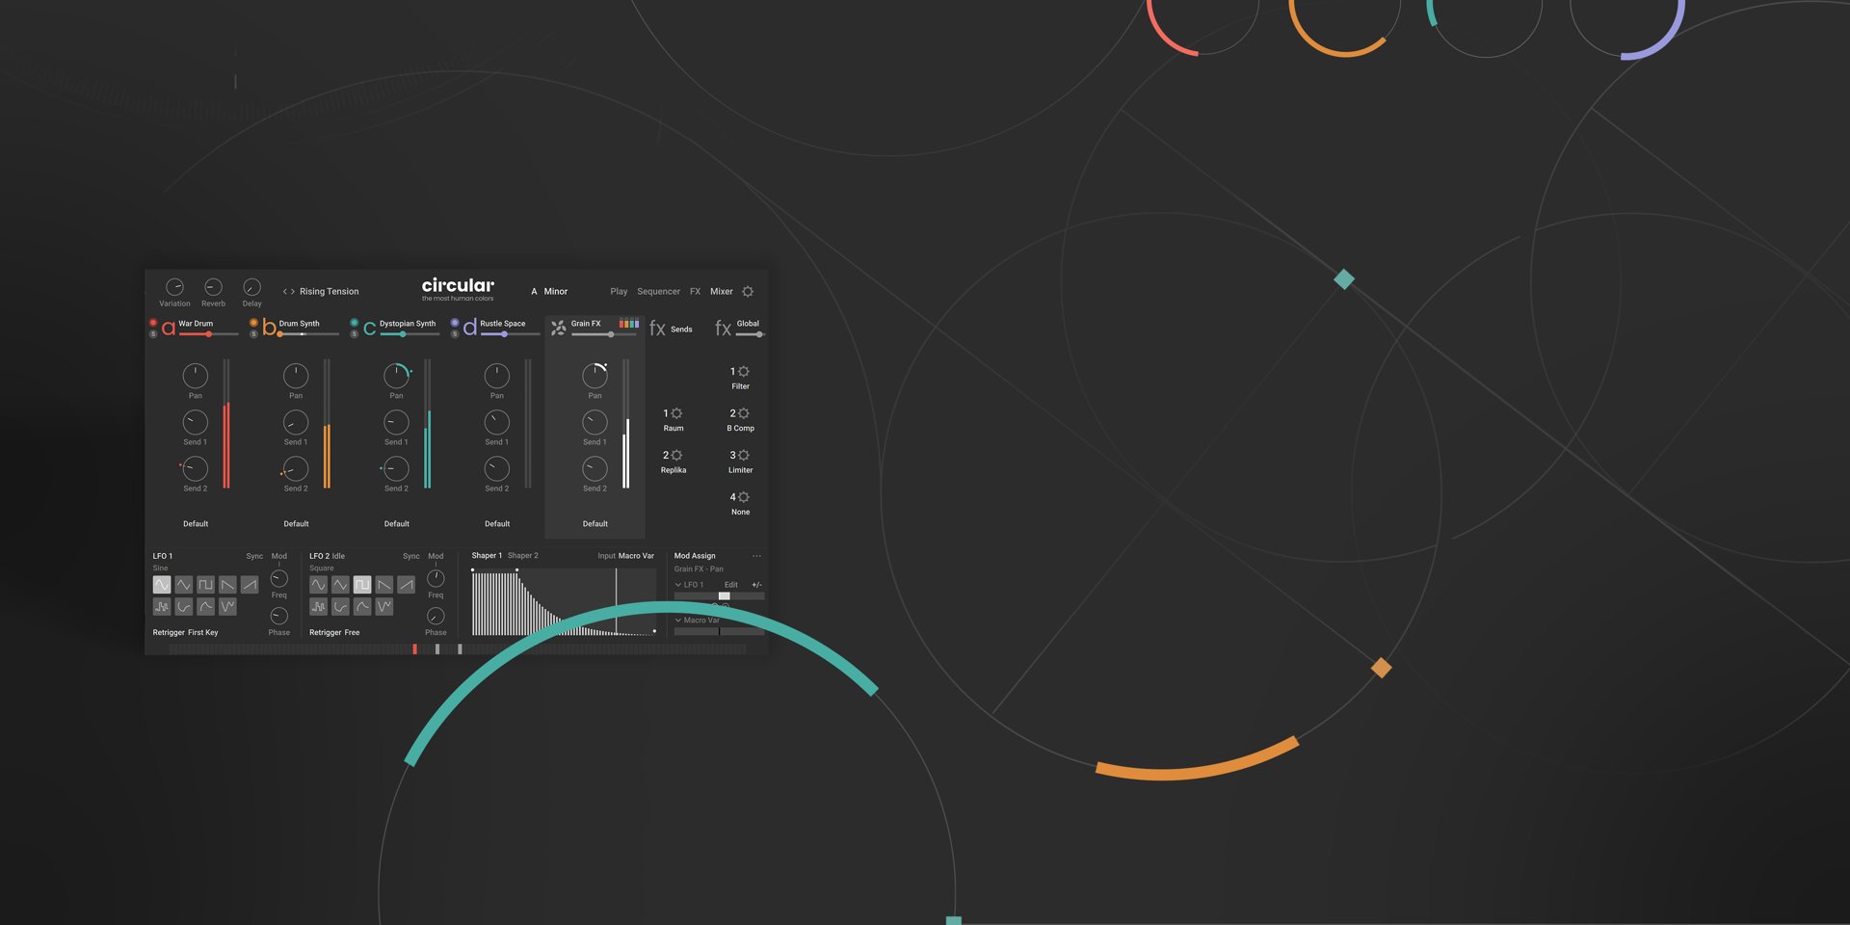Solo the Drum Synth layer b
Viewport: 1850px width, 925px height.
tap(253, 334)
